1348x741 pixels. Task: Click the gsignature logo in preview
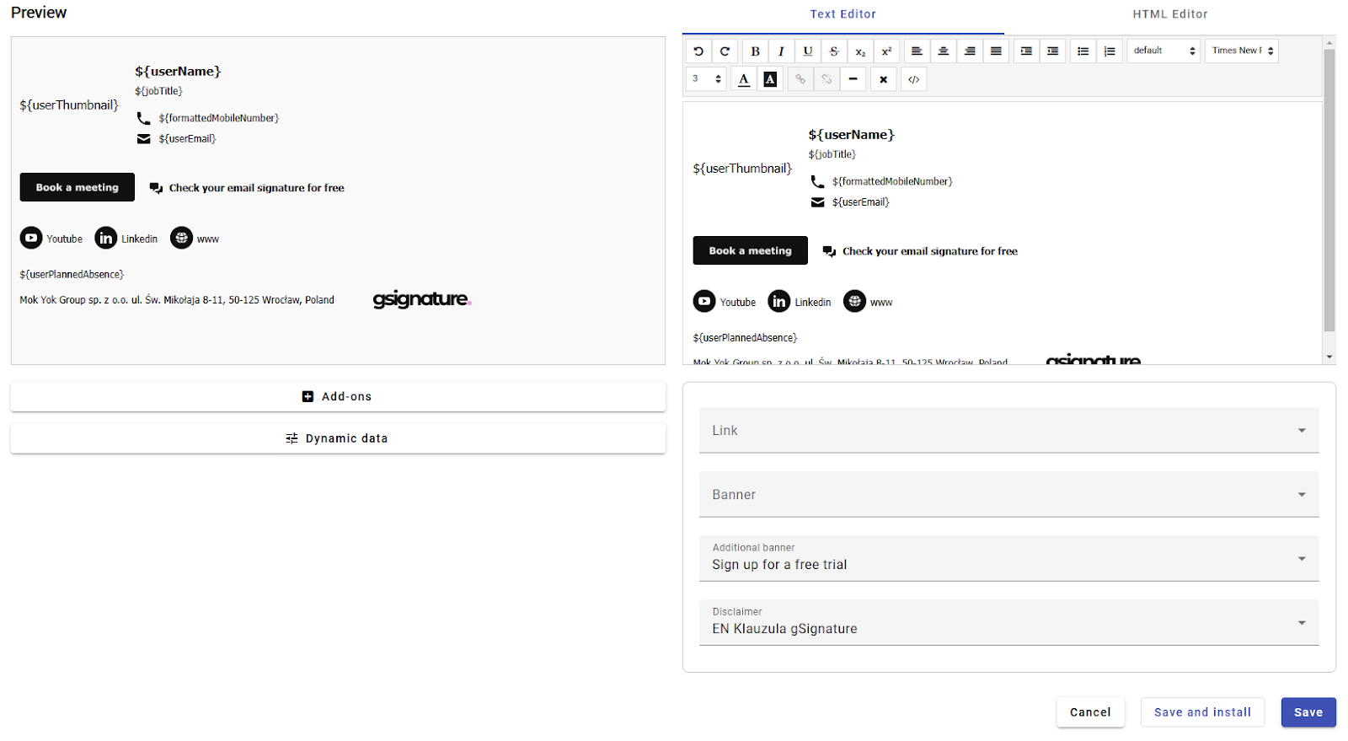(421, 299)
